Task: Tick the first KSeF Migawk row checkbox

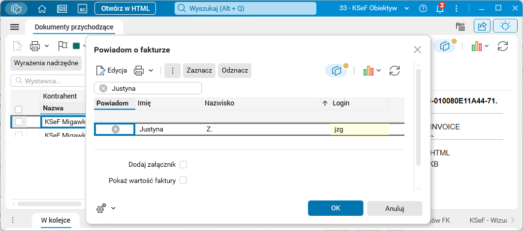Action: click(x=19, y=122)
